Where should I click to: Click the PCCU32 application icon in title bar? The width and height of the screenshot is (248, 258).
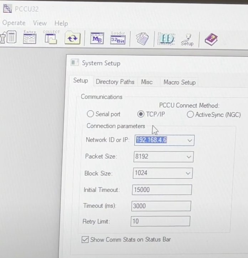tap(7, 9)
